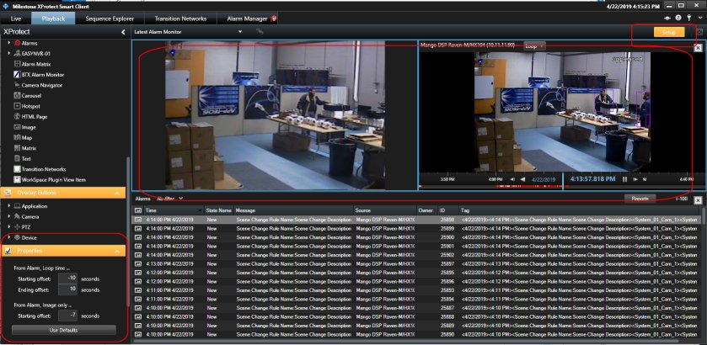Switch to the Live tab
Image resolution: width=707 pixels, height=345 pixels.
16,19
